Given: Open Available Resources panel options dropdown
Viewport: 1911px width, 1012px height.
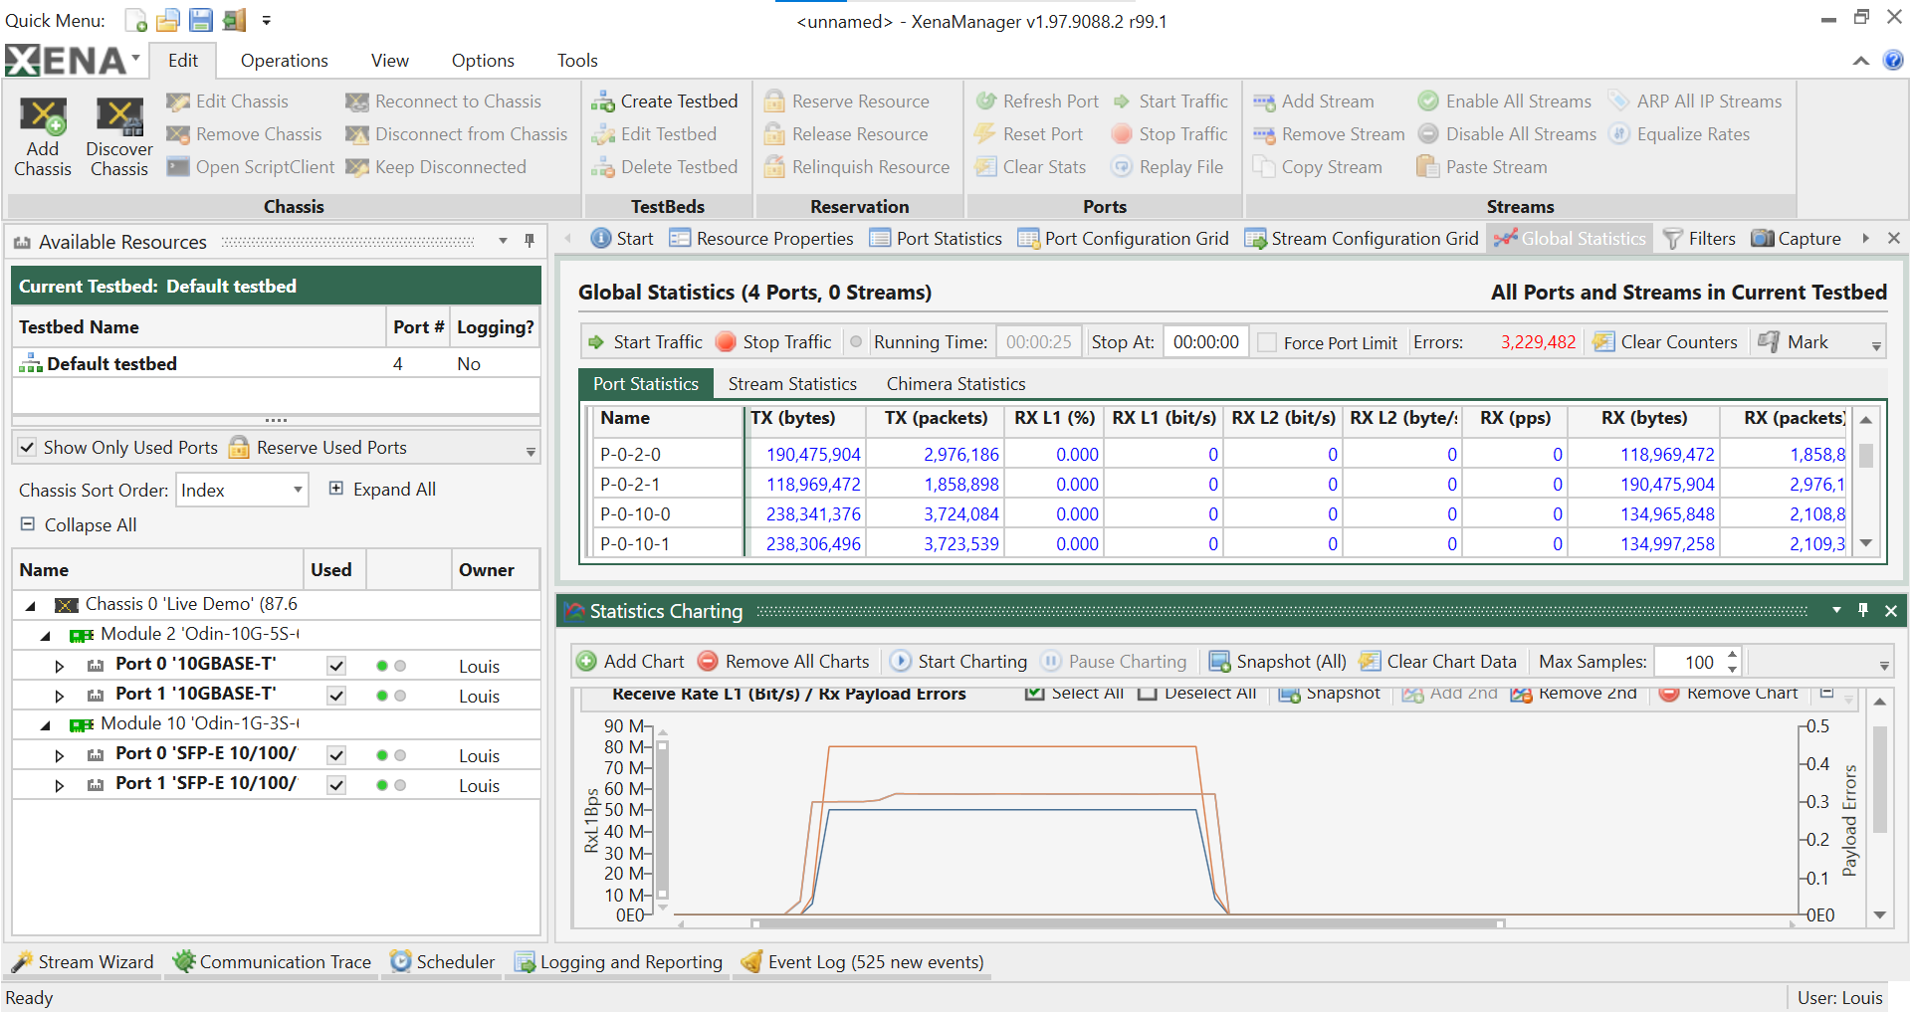Looking at the screenshot, I should click(x=503, y=241).
